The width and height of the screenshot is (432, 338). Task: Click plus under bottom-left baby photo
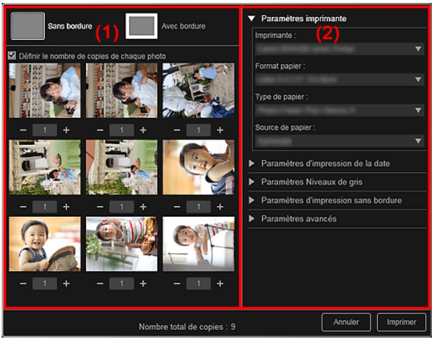[65, 283]
